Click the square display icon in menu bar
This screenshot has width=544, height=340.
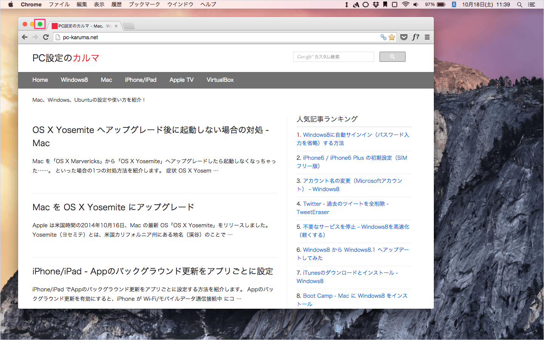coord(395,5)
